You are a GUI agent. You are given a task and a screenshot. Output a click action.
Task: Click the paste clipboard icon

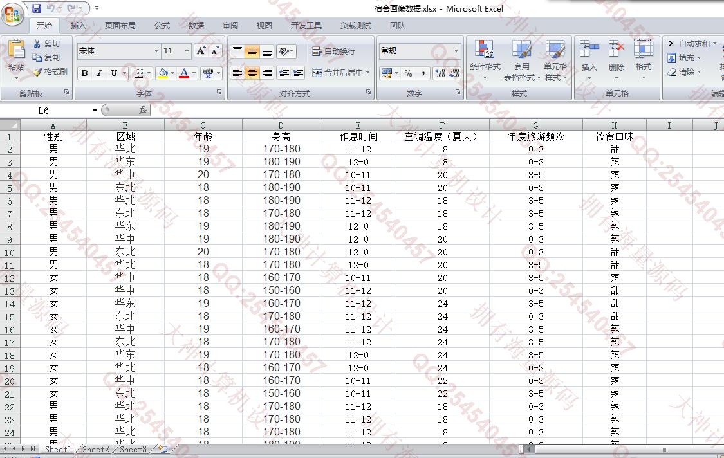(16, 50)
